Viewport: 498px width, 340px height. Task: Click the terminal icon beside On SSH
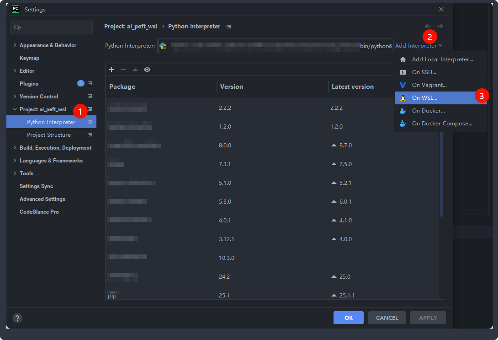coord(403,72)
